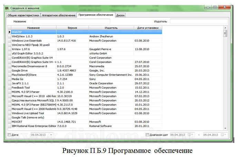Image resolution: width=239 pixels, height=157 pixels.
Task: Open the first Диапазон дат date dropdown
Action: coord(190,135)
